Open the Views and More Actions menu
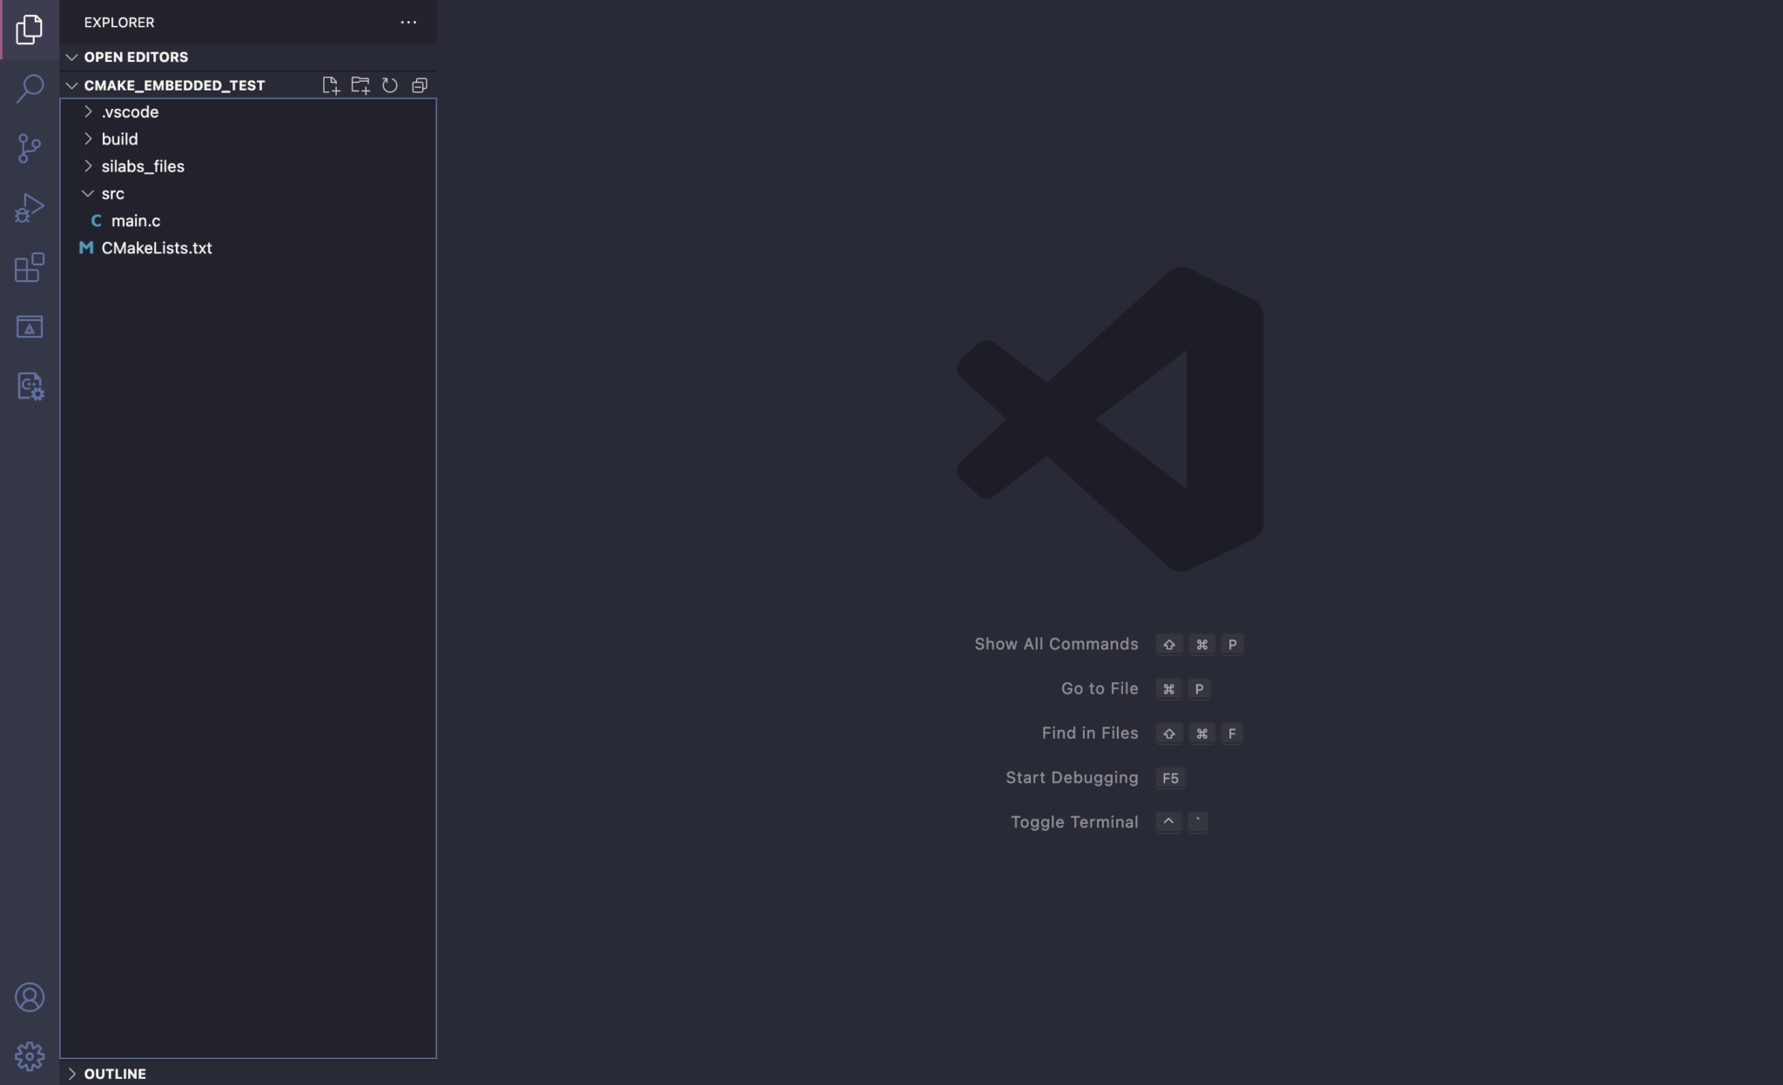Viewport: 1783px width, 1085px height. 408,22
